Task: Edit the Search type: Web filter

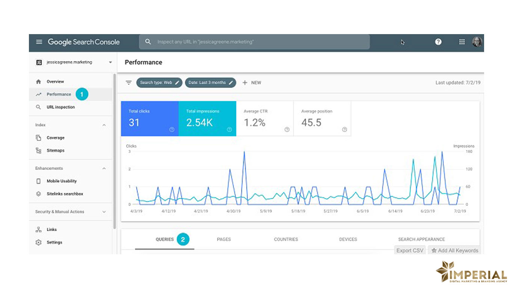Action: pyautogui.click(x=160, y=83)
